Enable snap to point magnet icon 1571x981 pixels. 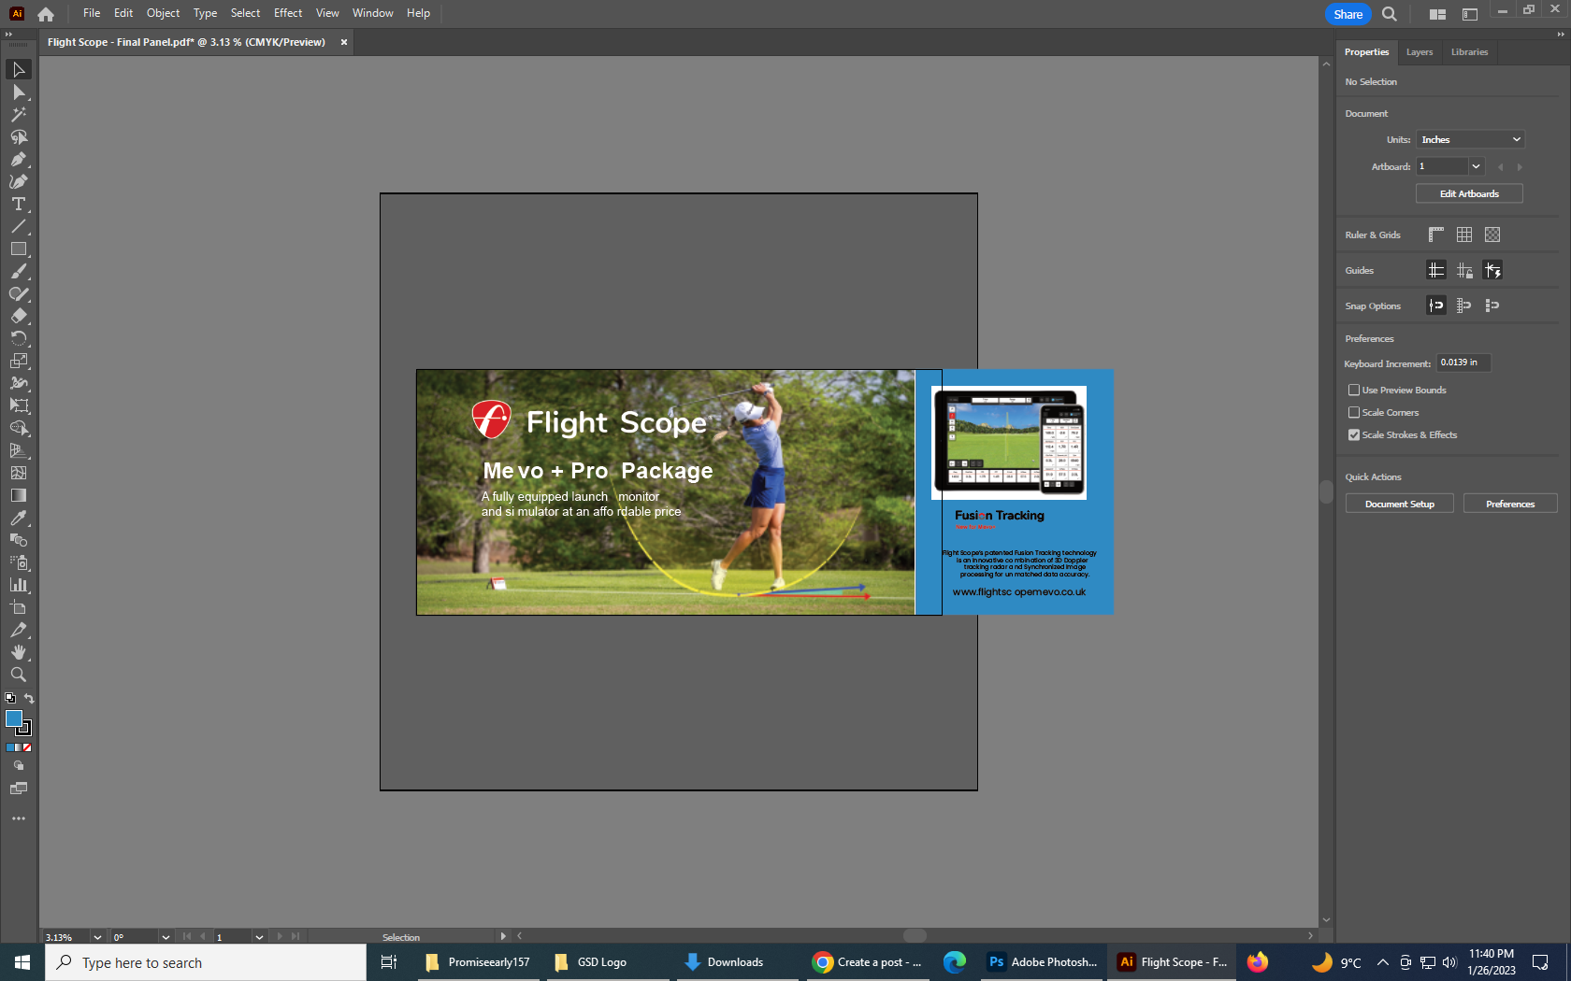(x=1437, y=305)
